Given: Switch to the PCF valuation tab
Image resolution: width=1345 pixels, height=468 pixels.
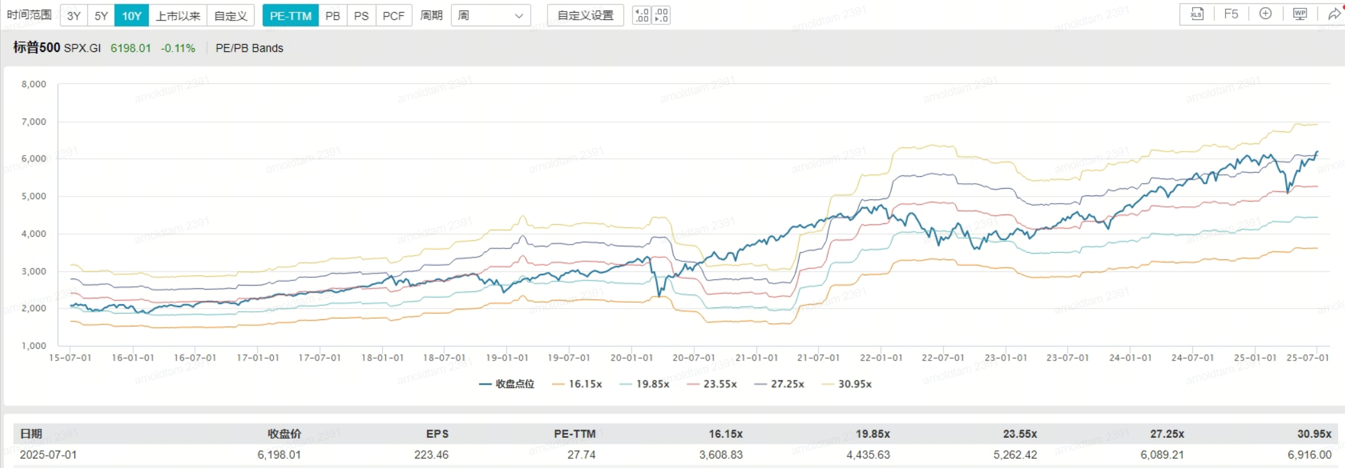Looking at the screenshot, I should pyautogui.click(x=393, y=15).
